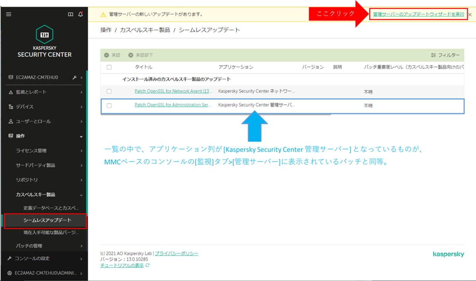Image resolution: width=476 pixels, height=281 pixels.
Task: Select シームレスアップデート menu item
Action: [47, 220]
